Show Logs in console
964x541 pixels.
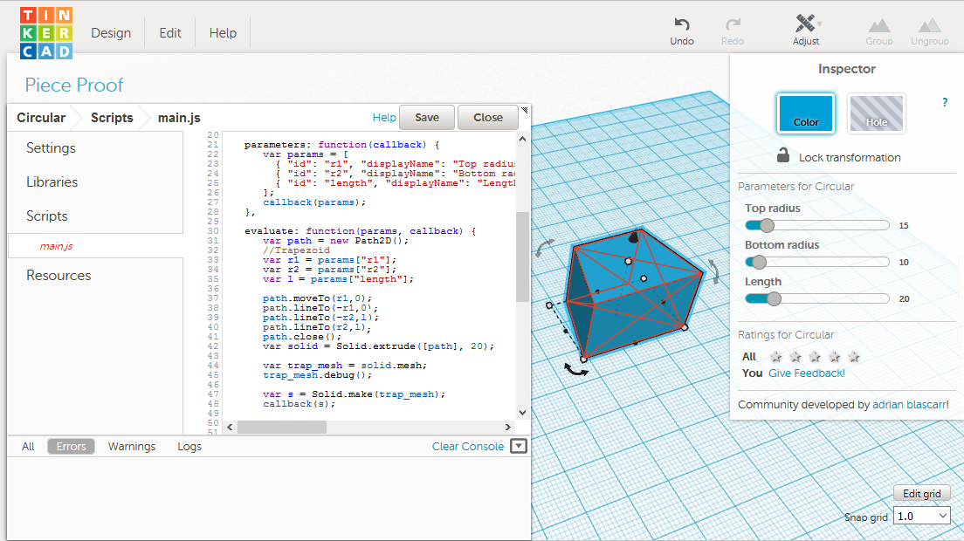[189, 447]
